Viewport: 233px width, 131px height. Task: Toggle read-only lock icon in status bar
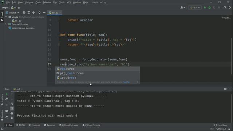(229, 129)
